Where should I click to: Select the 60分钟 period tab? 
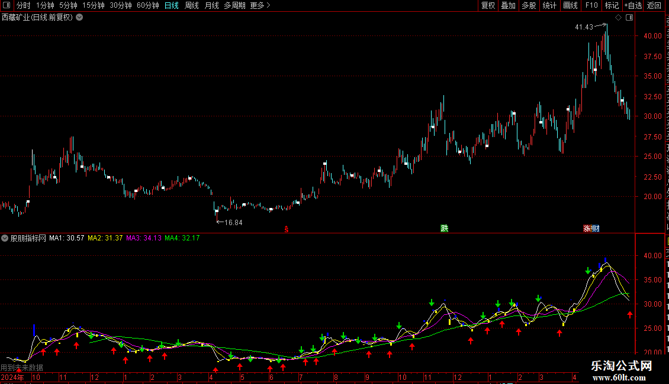coord(148,5)
